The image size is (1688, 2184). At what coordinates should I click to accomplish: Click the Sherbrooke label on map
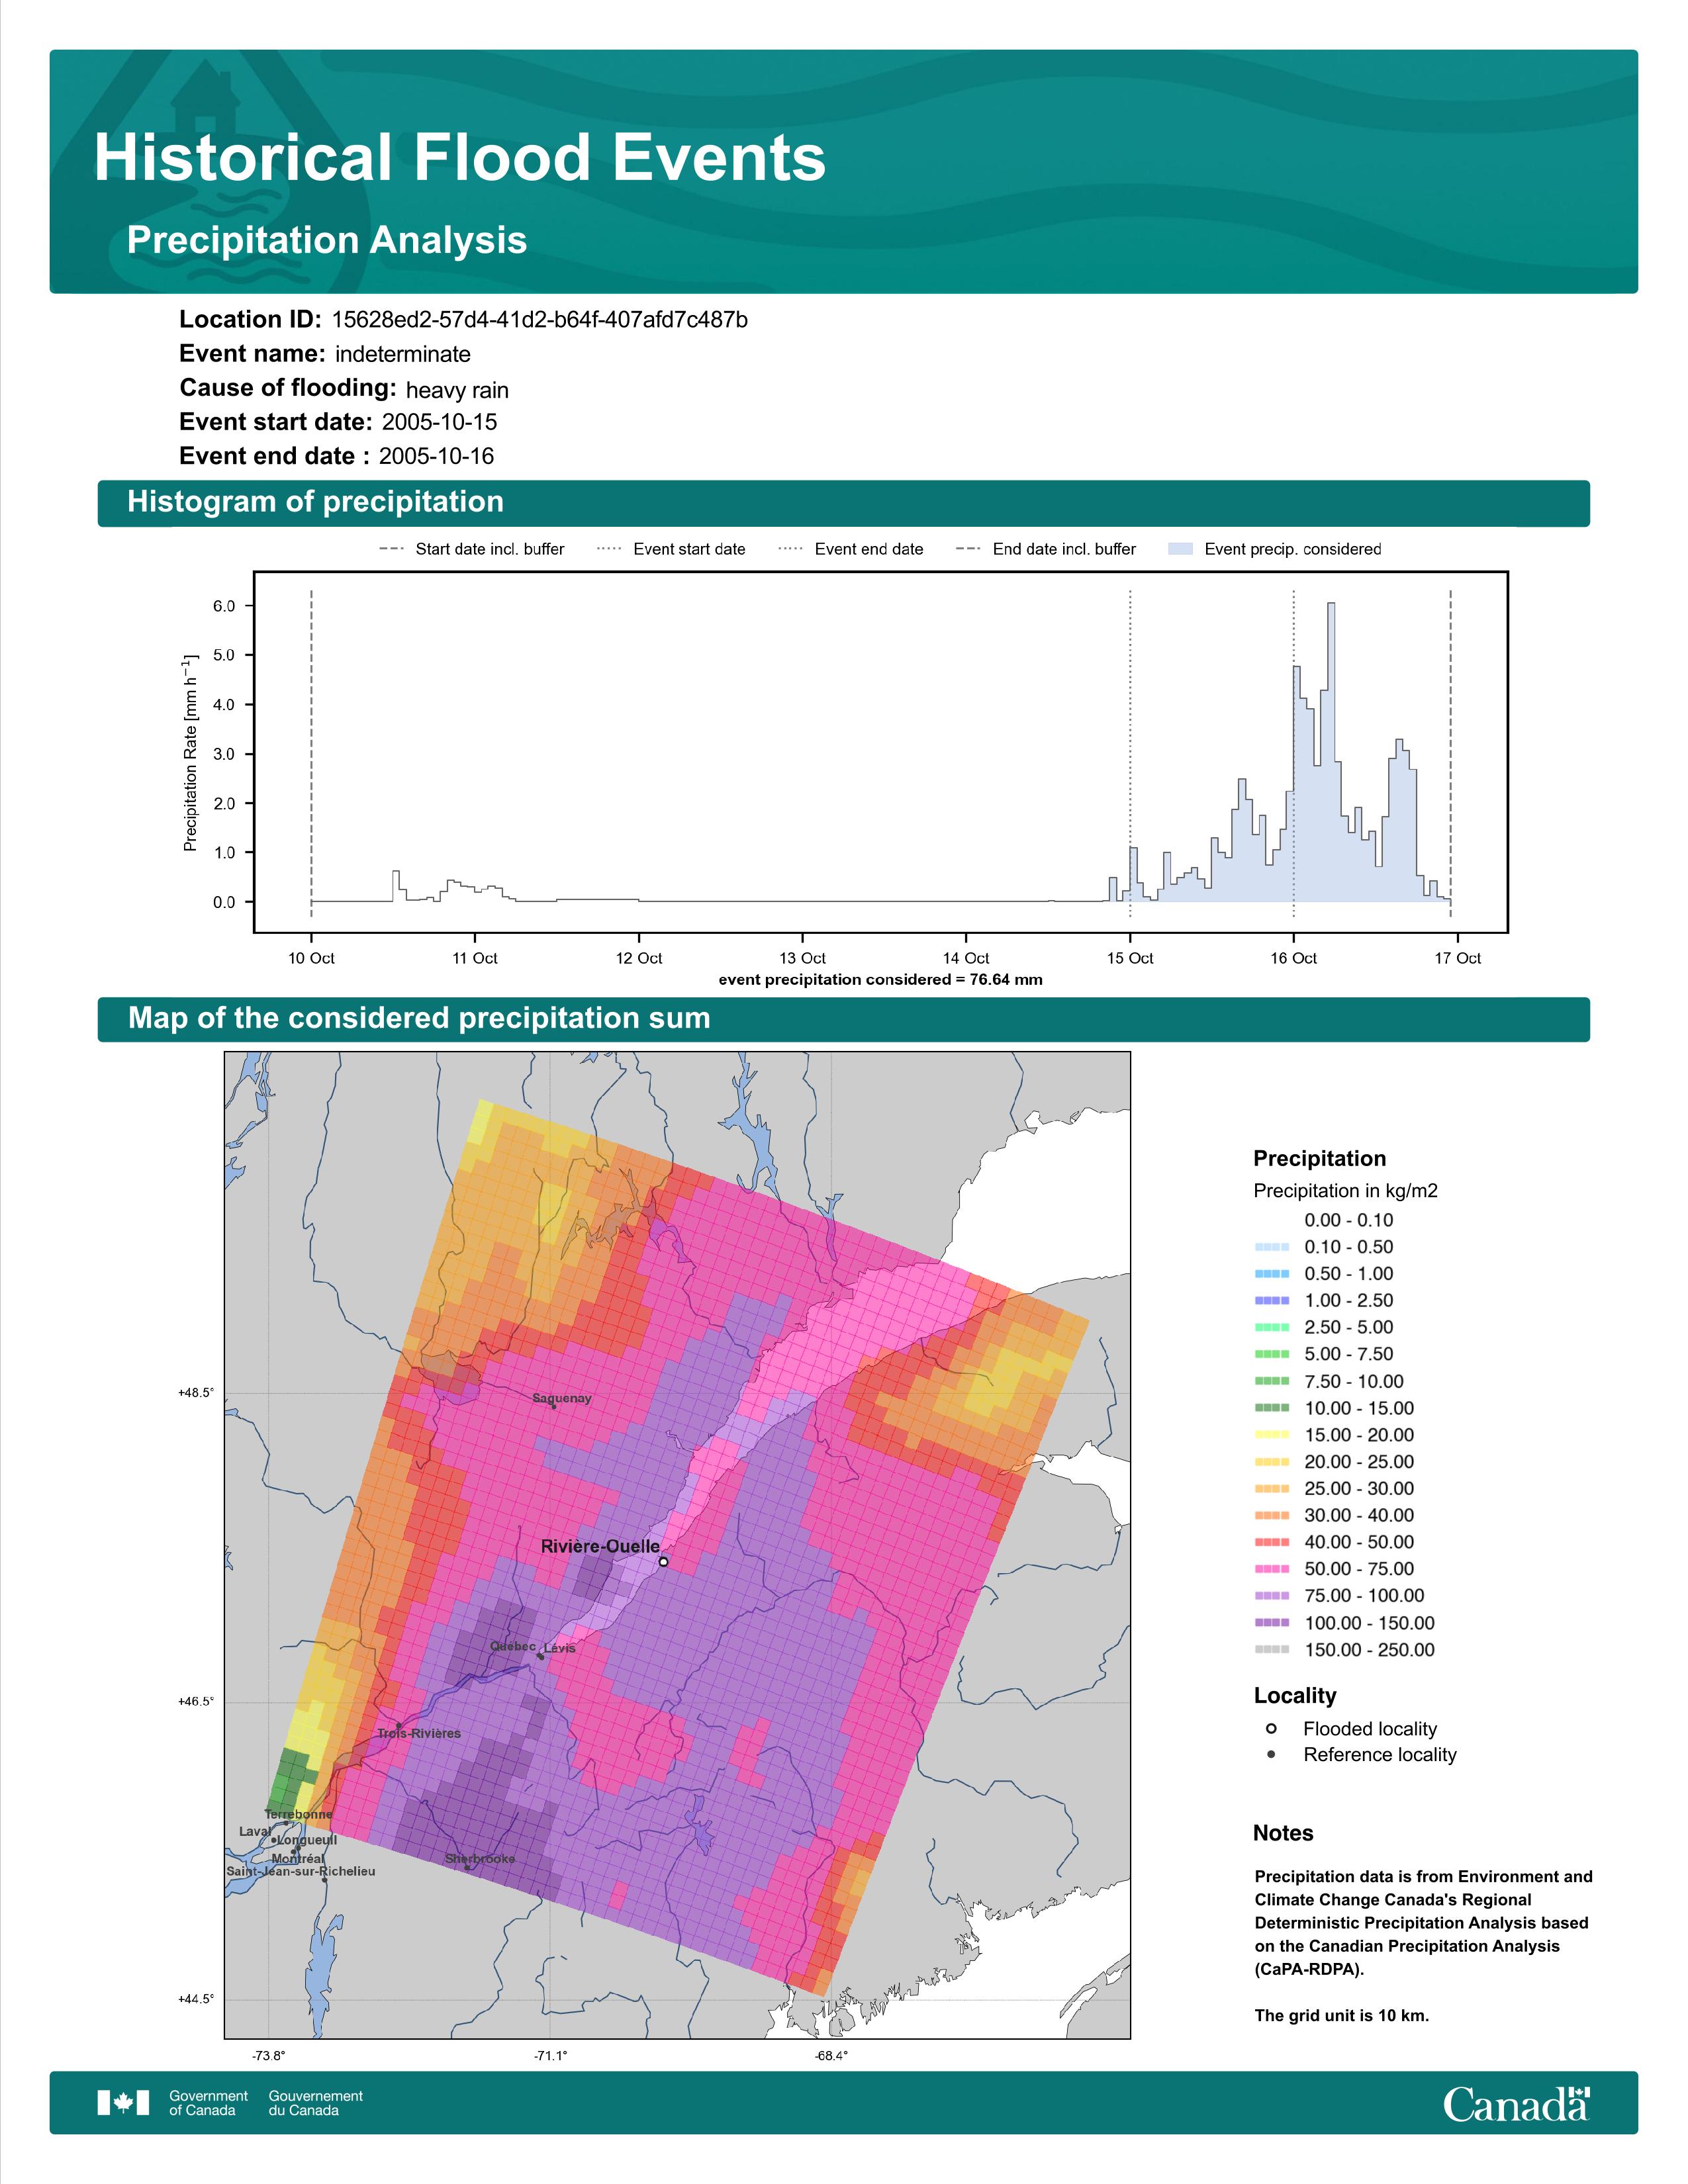coord(480,1859)
